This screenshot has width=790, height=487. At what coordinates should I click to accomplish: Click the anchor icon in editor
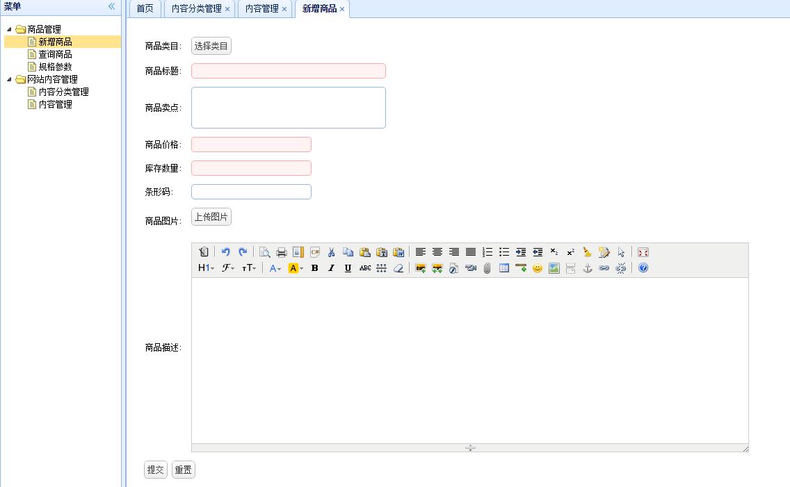click(588, 268)
